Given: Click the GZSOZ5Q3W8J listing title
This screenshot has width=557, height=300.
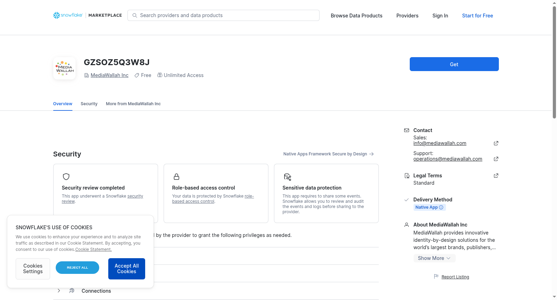Looking at the screenshot, I should (x=117, y=62).
